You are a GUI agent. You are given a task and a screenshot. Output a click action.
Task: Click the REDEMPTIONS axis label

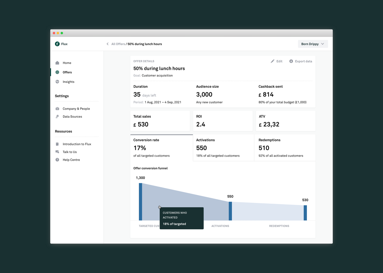coord(279,226)
